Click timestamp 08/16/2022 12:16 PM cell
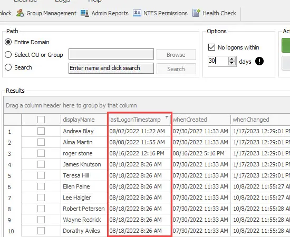The image size is (290, 237). point(139,153)
